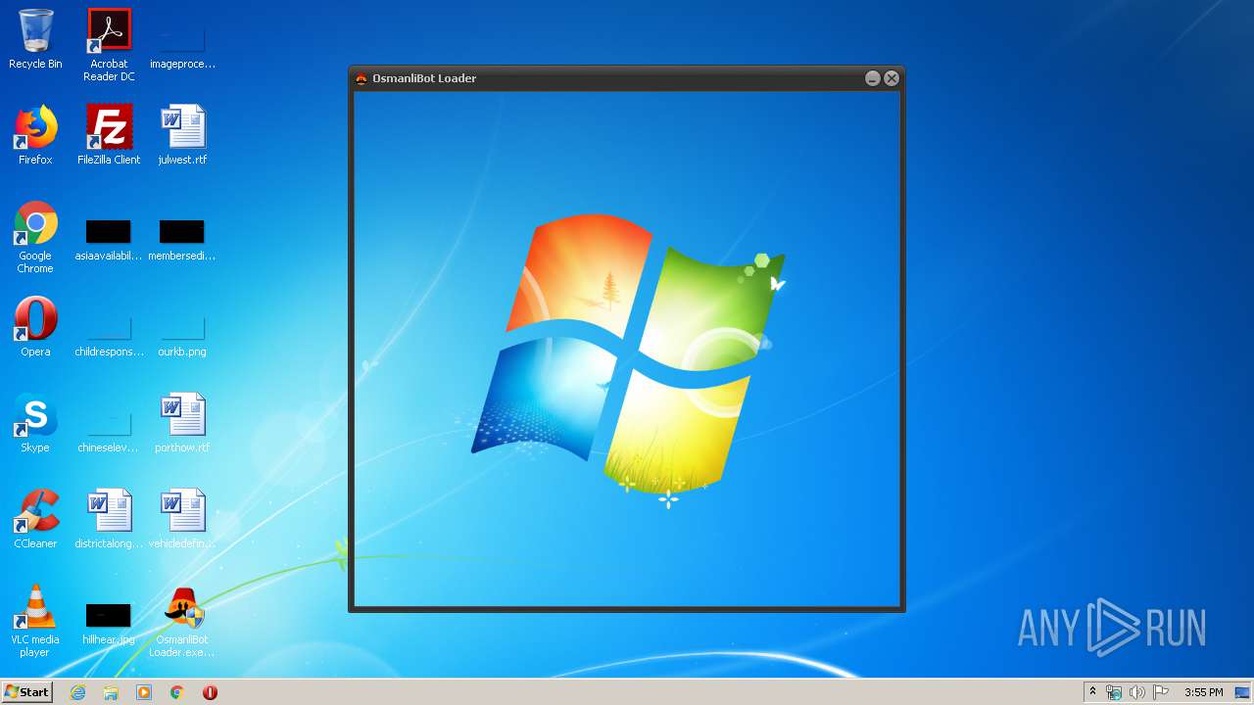Click the 3:55 PM clock
Image resolution: width=1254 pixels, height=705 pixels.
(x=1203, y=692)
